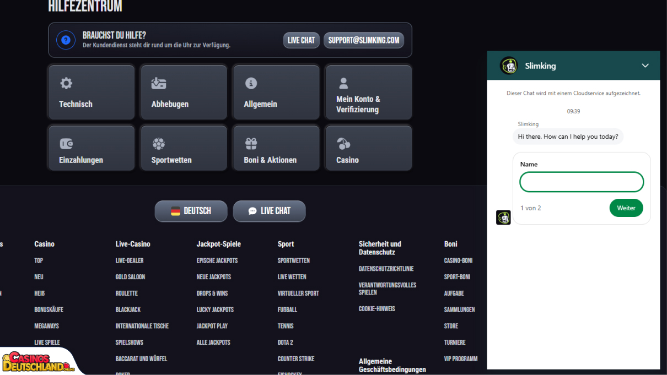The width and height of the screenshot is (667, 375).
Task: Focus the Name input field in chat
Action: tap(582, 182)
